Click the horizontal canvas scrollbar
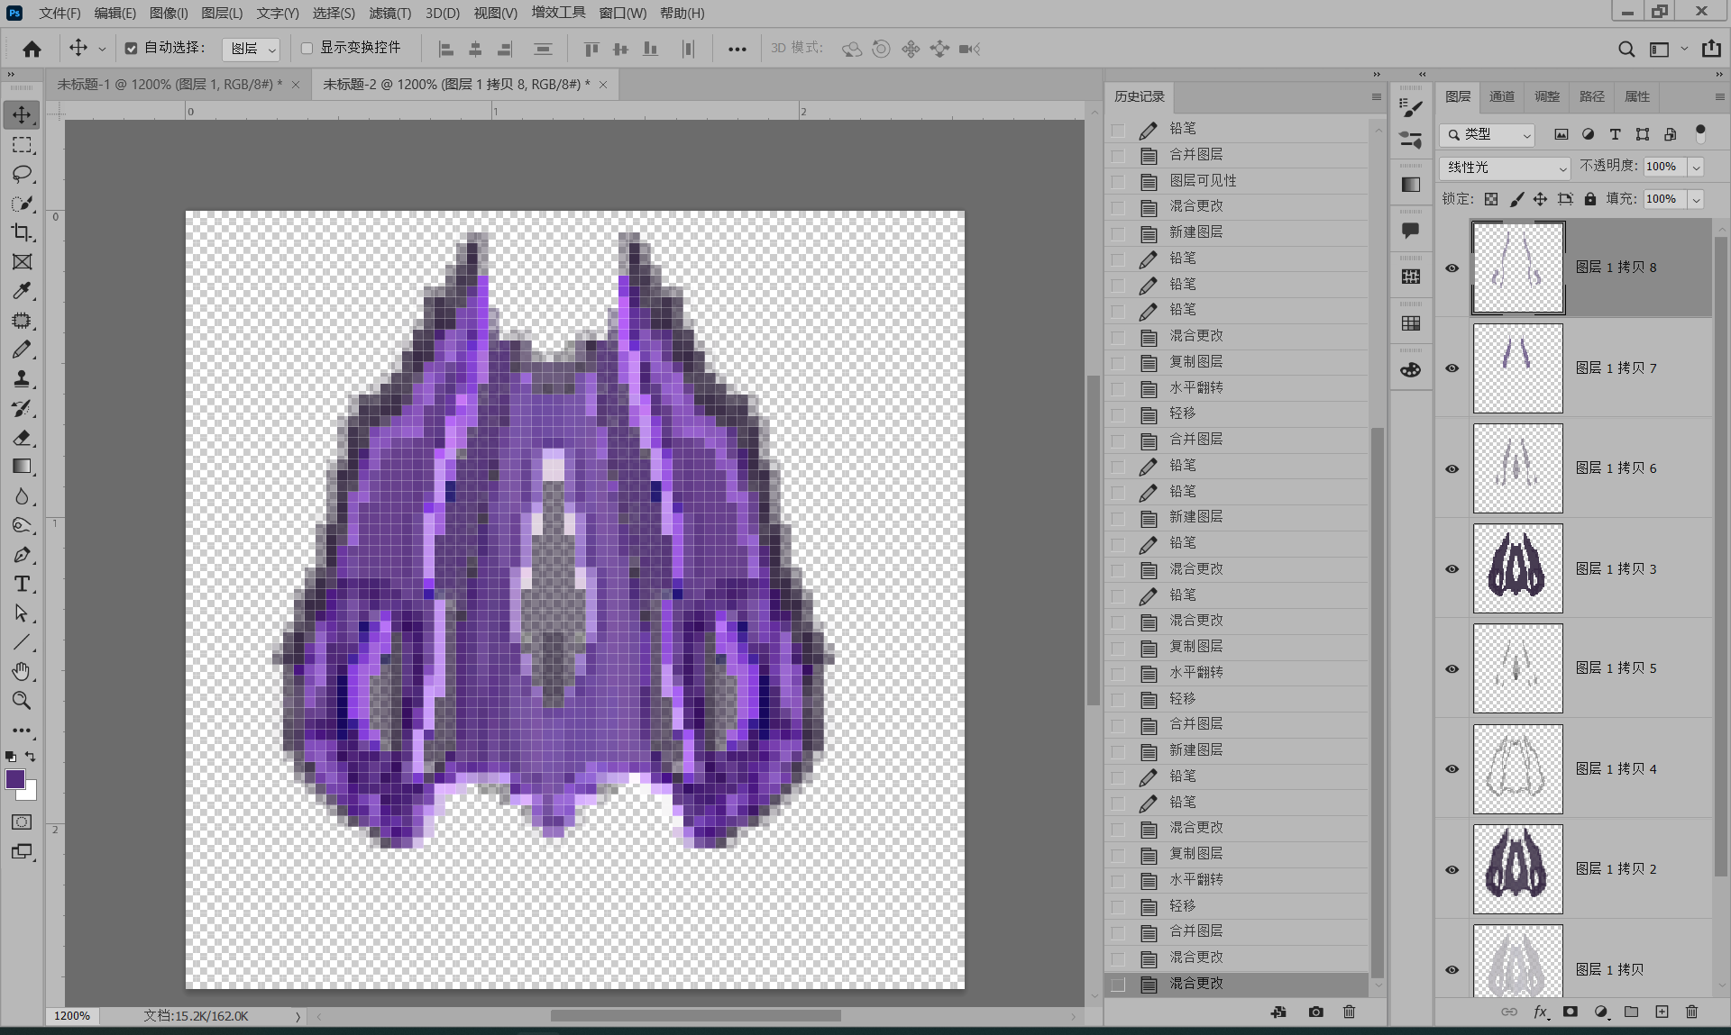1731x1035 pixels. coord(695,1016)
